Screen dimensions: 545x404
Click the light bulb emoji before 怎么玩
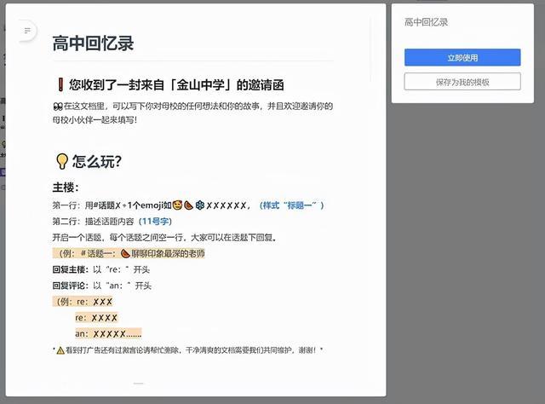pos(62,161)
